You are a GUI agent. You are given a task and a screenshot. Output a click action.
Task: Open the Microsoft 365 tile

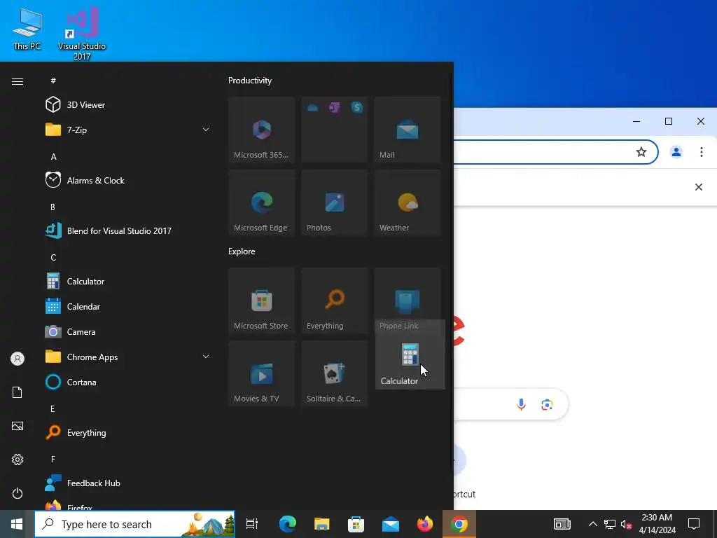(x=262, y=130)
